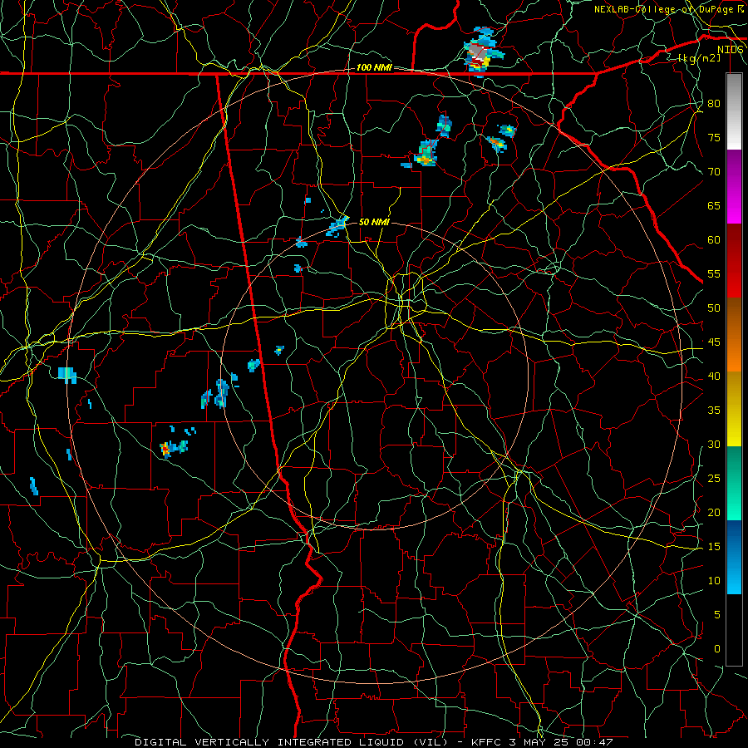
Task: Click the orange-brown segment of the color bar
Action: [x=734, y=335]
